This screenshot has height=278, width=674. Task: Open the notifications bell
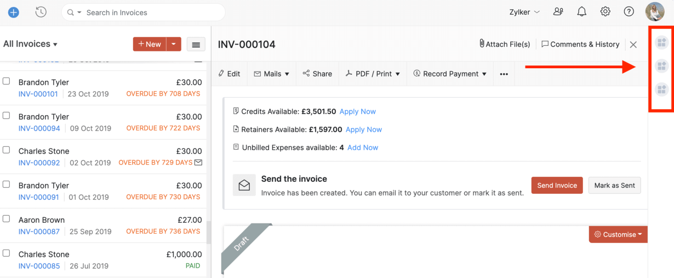point(581,11)
